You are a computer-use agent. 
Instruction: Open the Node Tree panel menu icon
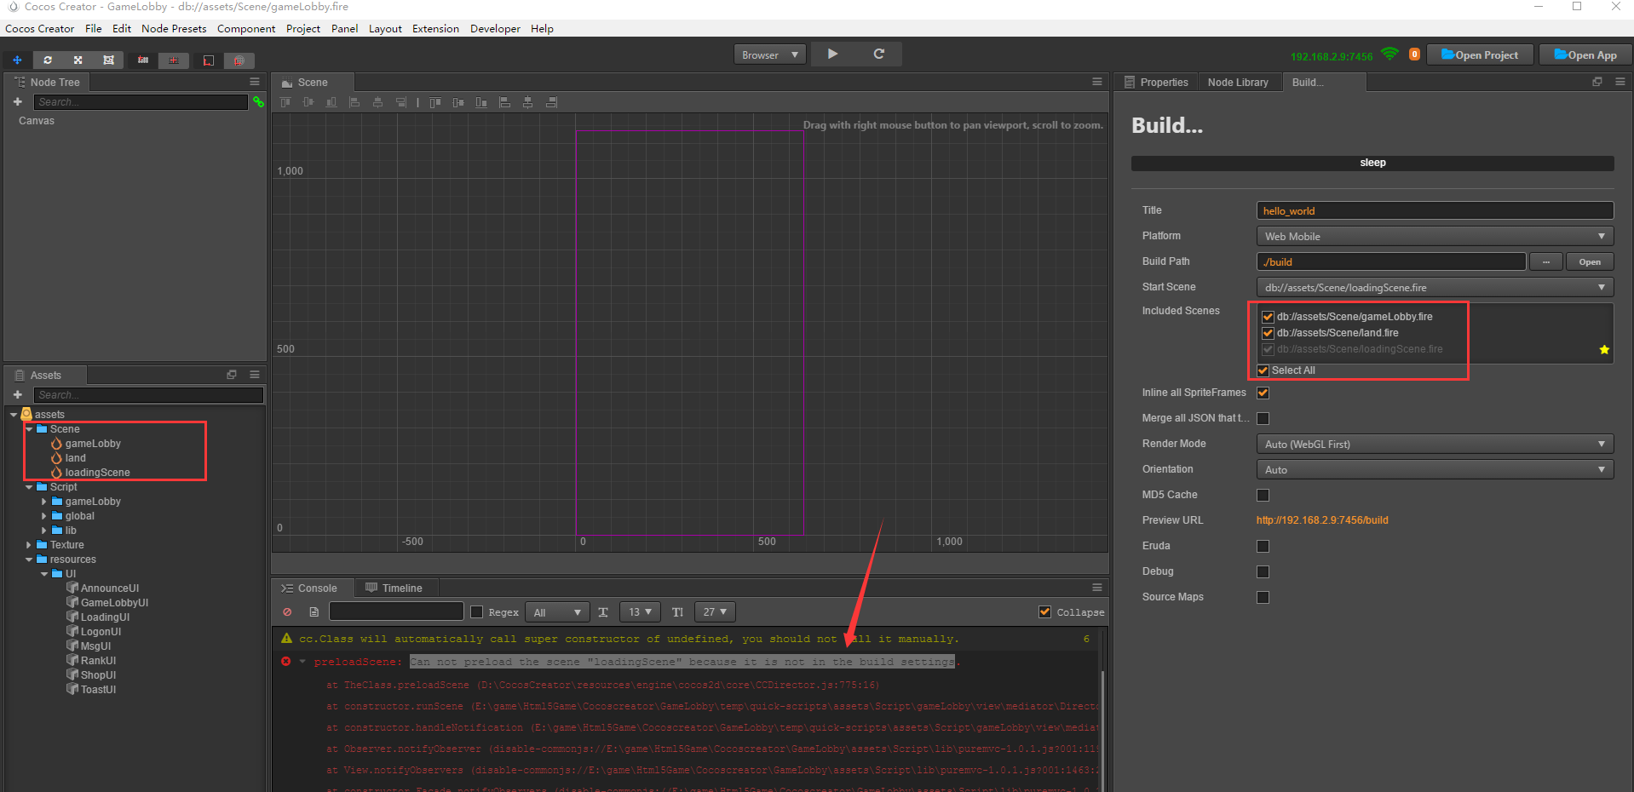(254, 82)
